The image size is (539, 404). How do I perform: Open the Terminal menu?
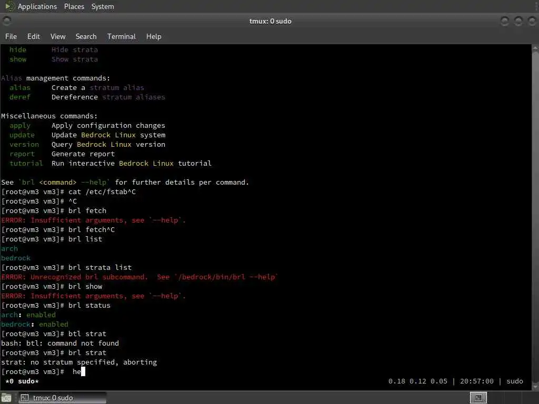pyautogui.click(x=122, y=36)
